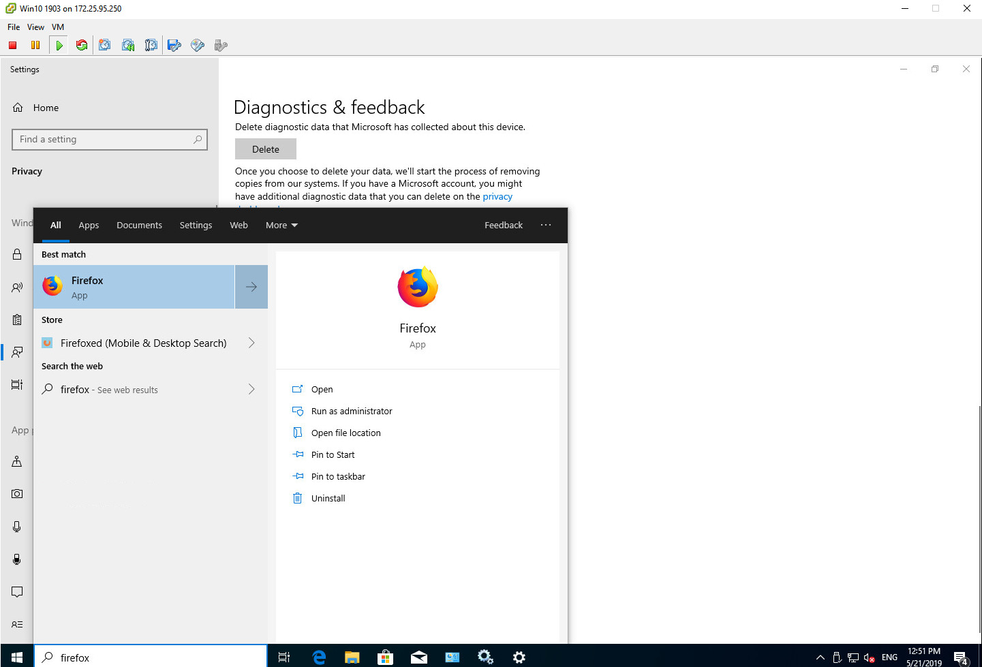Switch to the Apps search tab
Image resolution: width=982 pixels, height=667 pixels.
(x=89, y=225)
